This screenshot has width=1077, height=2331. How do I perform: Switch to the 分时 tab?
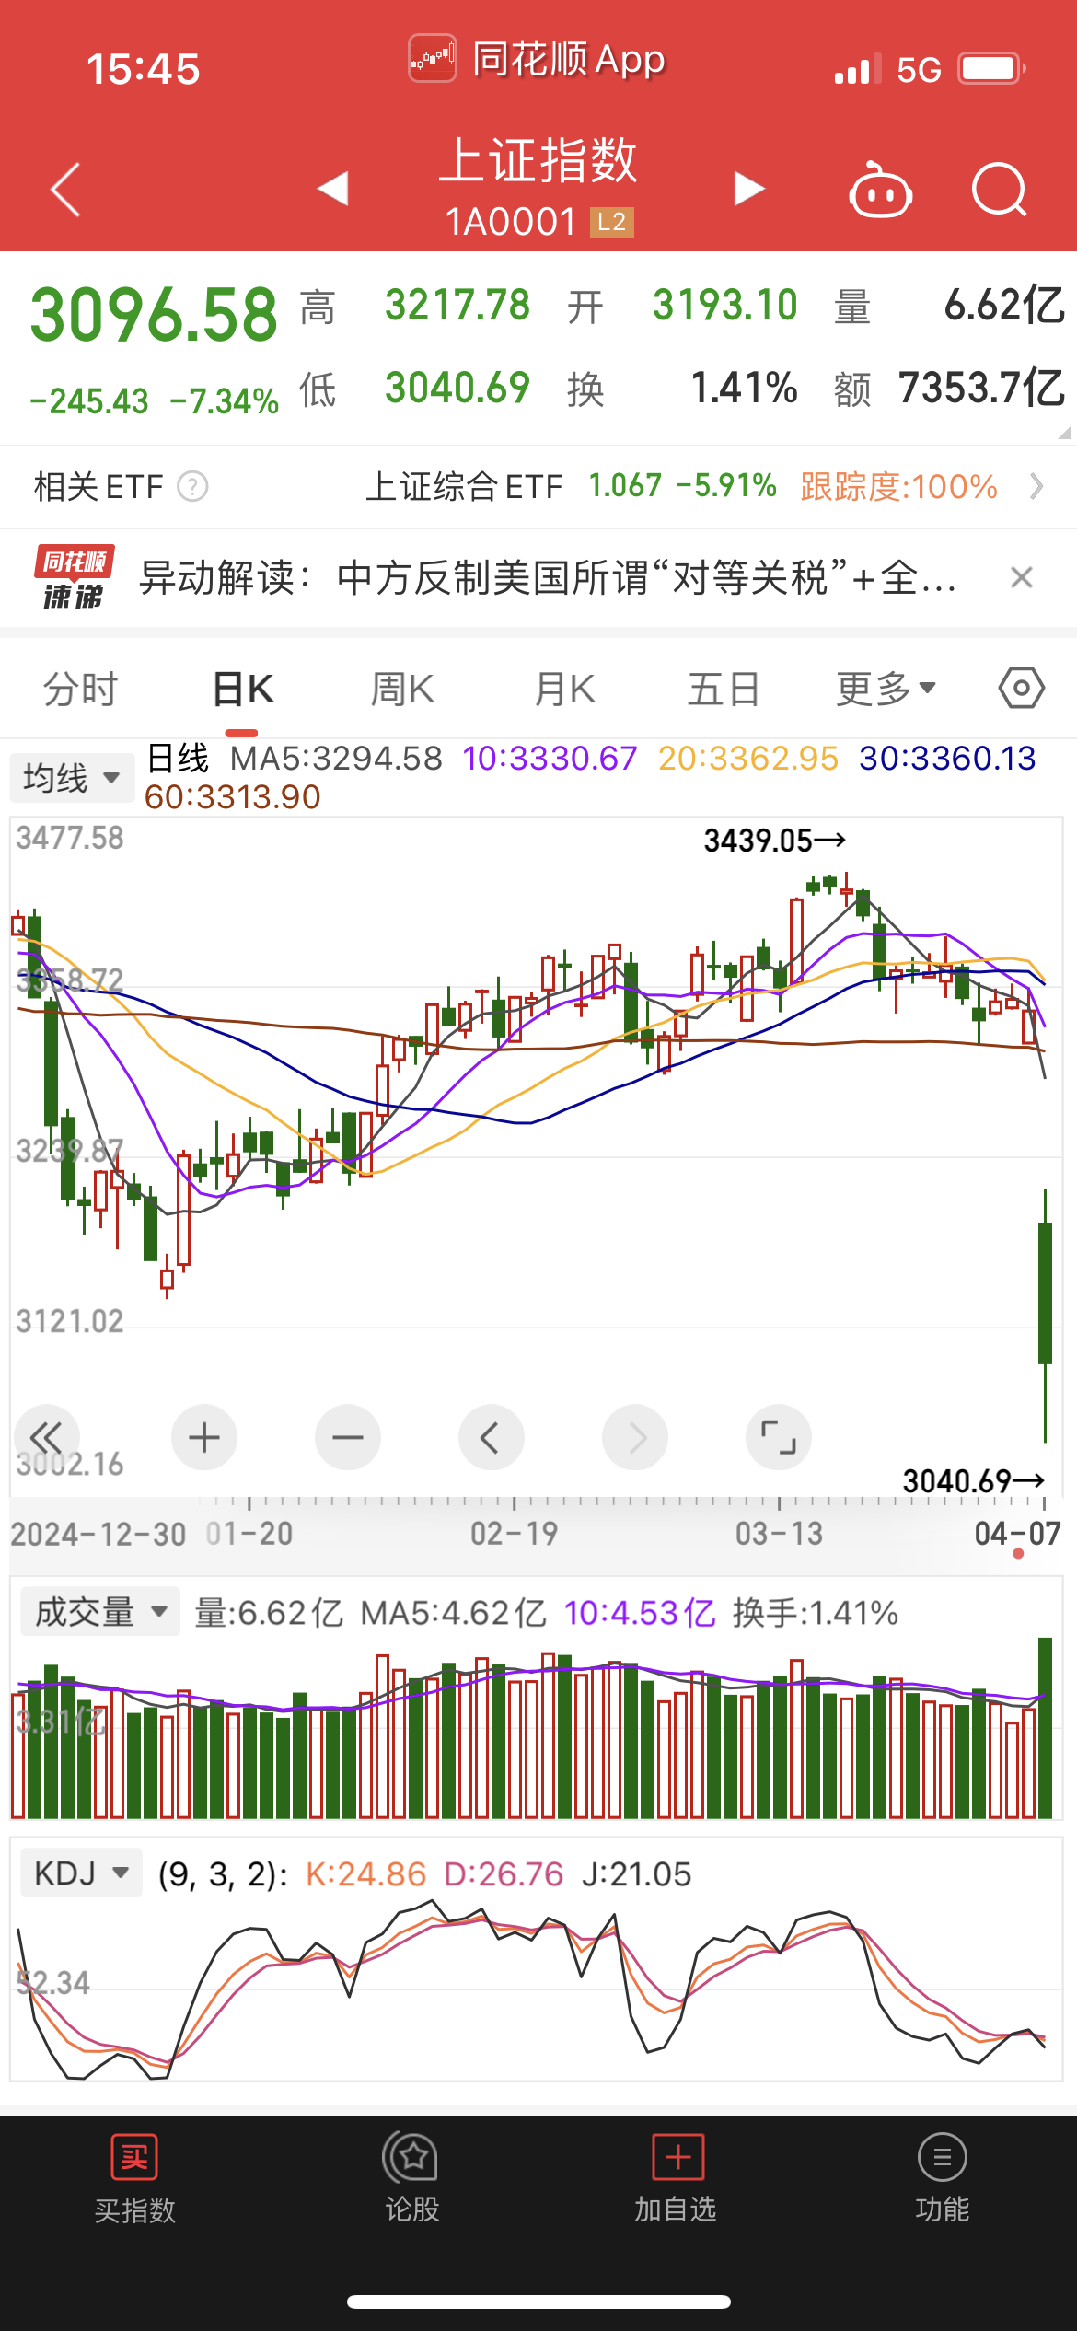pos(81,689)
